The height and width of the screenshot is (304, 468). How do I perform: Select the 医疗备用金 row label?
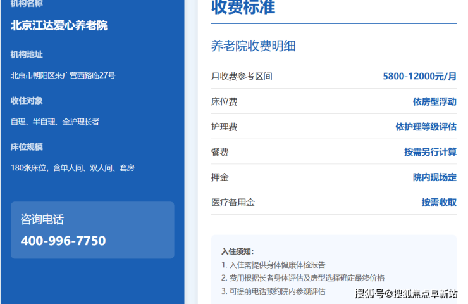(x=233, y=203)
